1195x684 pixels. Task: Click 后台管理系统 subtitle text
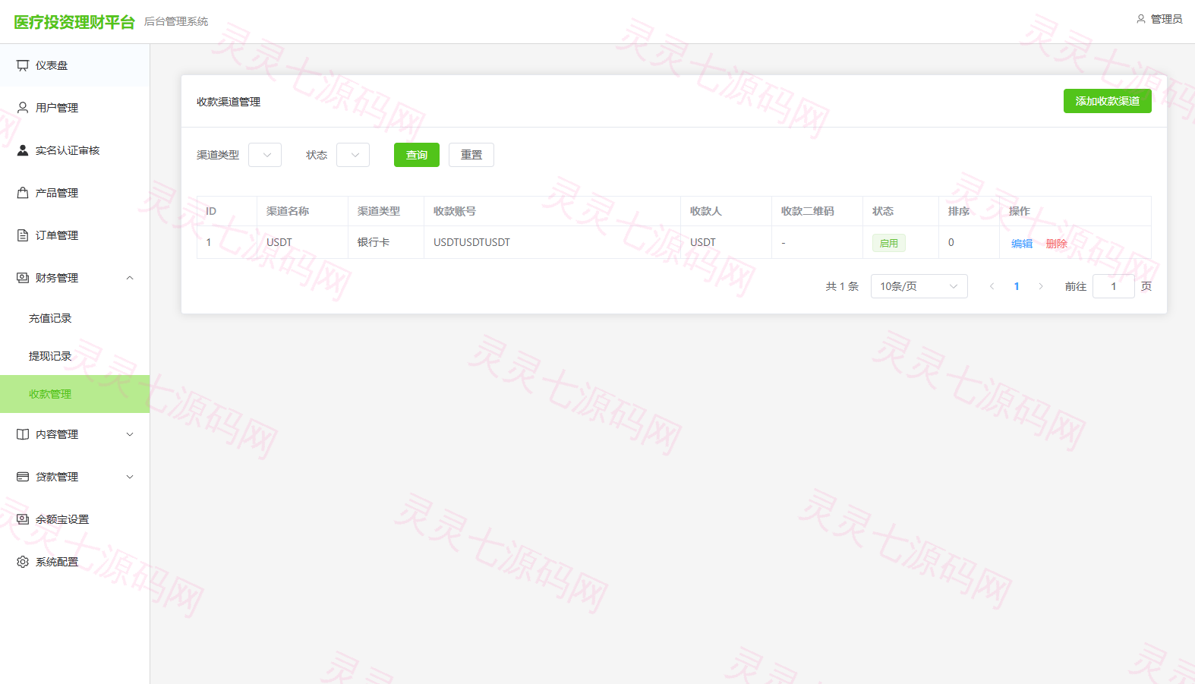click(x=176, y=21)
